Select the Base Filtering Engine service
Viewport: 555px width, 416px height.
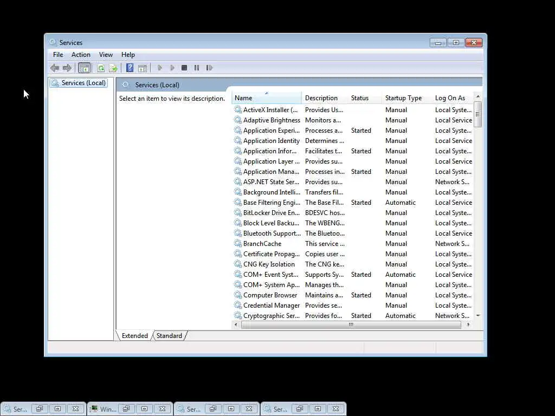(353, 203)
